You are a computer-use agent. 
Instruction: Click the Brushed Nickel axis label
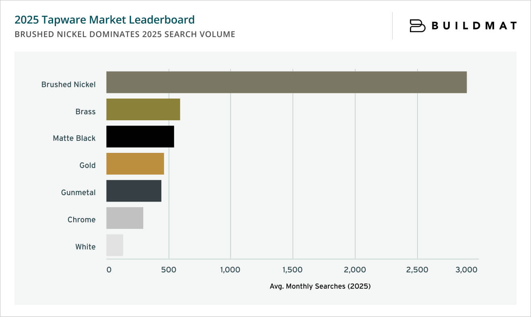point(68,84)
